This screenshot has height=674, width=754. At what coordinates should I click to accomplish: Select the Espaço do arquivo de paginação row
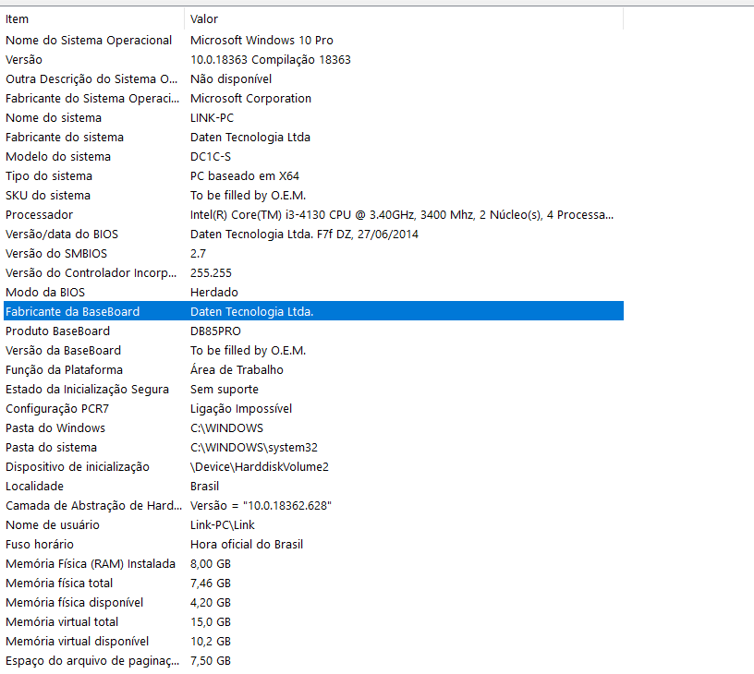pos(313,660)
